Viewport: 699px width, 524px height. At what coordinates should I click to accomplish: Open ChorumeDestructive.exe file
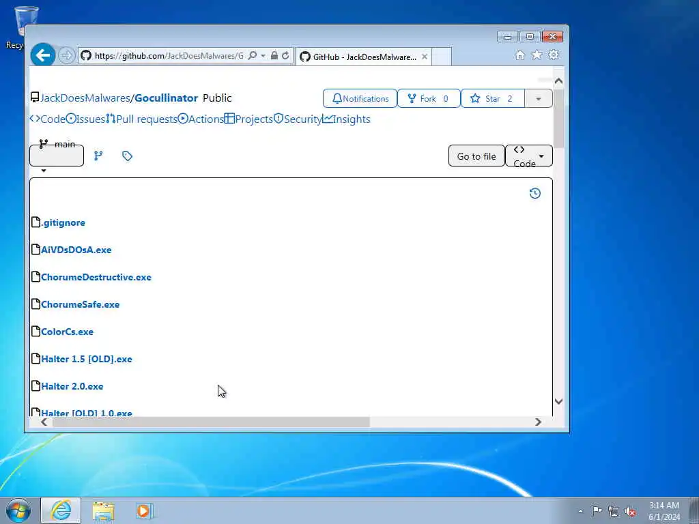point(96,277)
